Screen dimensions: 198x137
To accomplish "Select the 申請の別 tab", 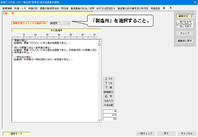I will coord(33,8).
